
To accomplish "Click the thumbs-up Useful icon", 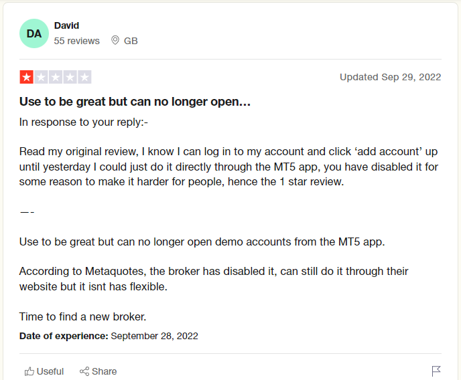I will (29, 371).
